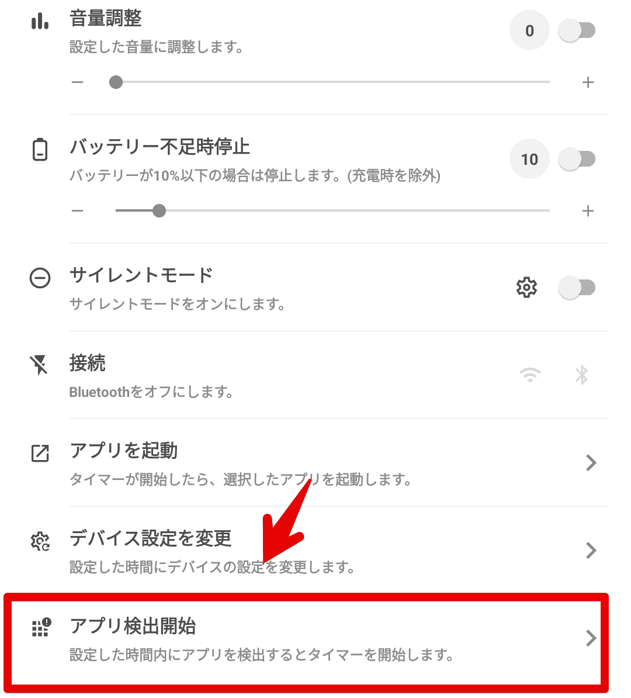This screenshot has height=698, width=631.
Task: Tap the Bluetooth icon in 接続 row
Action: tap(581, 375)
